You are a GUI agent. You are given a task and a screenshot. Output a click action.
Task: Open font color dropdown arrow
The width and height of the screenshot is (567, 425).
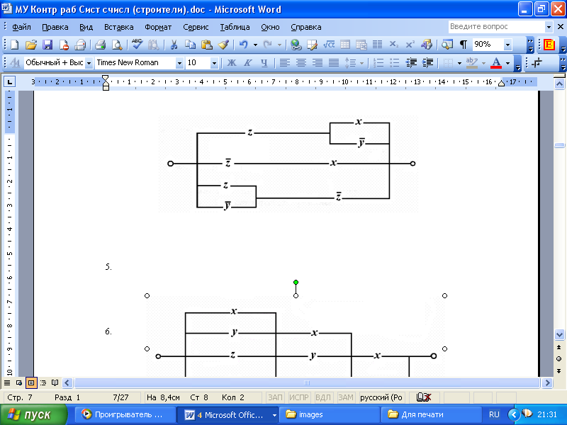click(507, 63)
